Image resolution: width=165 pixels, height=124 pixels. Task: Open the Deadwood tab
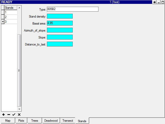(51, 121)
